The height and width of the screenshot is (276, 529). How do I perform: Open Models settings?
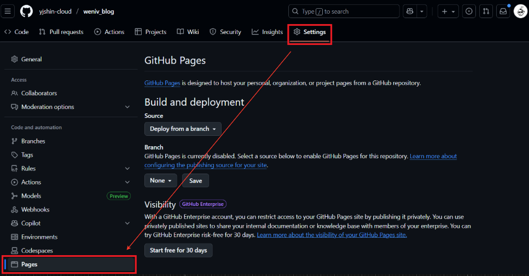point(71,196)
